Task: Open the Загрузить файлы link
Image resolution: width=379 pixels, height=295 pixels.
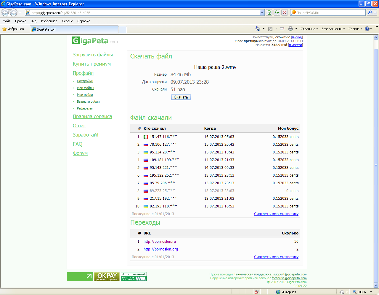Action: pyautogui.click(x=93, y=55)
